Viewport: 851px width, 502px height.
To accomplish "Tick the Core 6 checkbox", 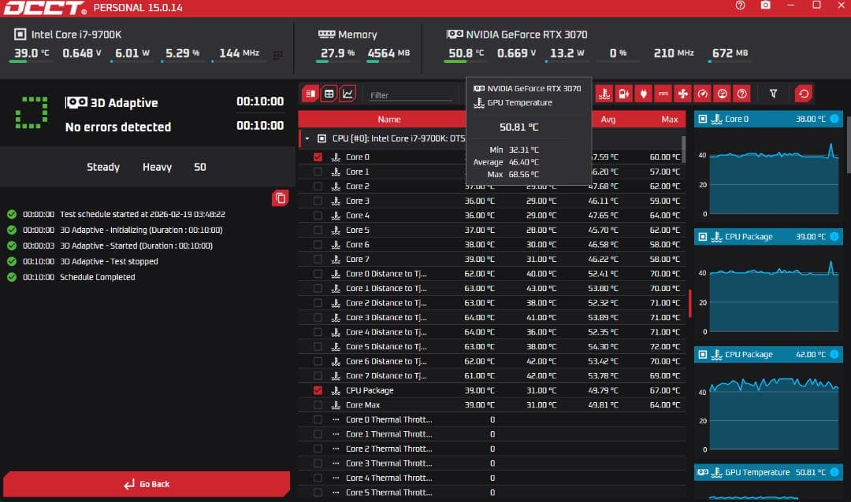I will pos(318,245).
